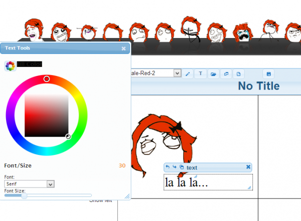Save comic with disk icon
Image resolution: width=301 pixels, height=221 pixels.
coord(268,74)
